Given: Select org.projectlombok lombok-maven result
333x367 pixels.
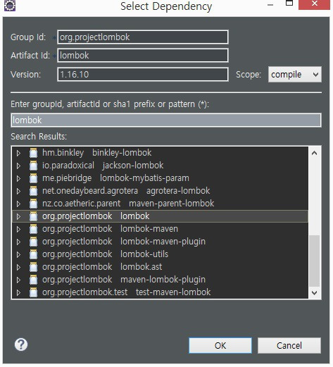Looking at the screenshot, I should pos(160,229).
